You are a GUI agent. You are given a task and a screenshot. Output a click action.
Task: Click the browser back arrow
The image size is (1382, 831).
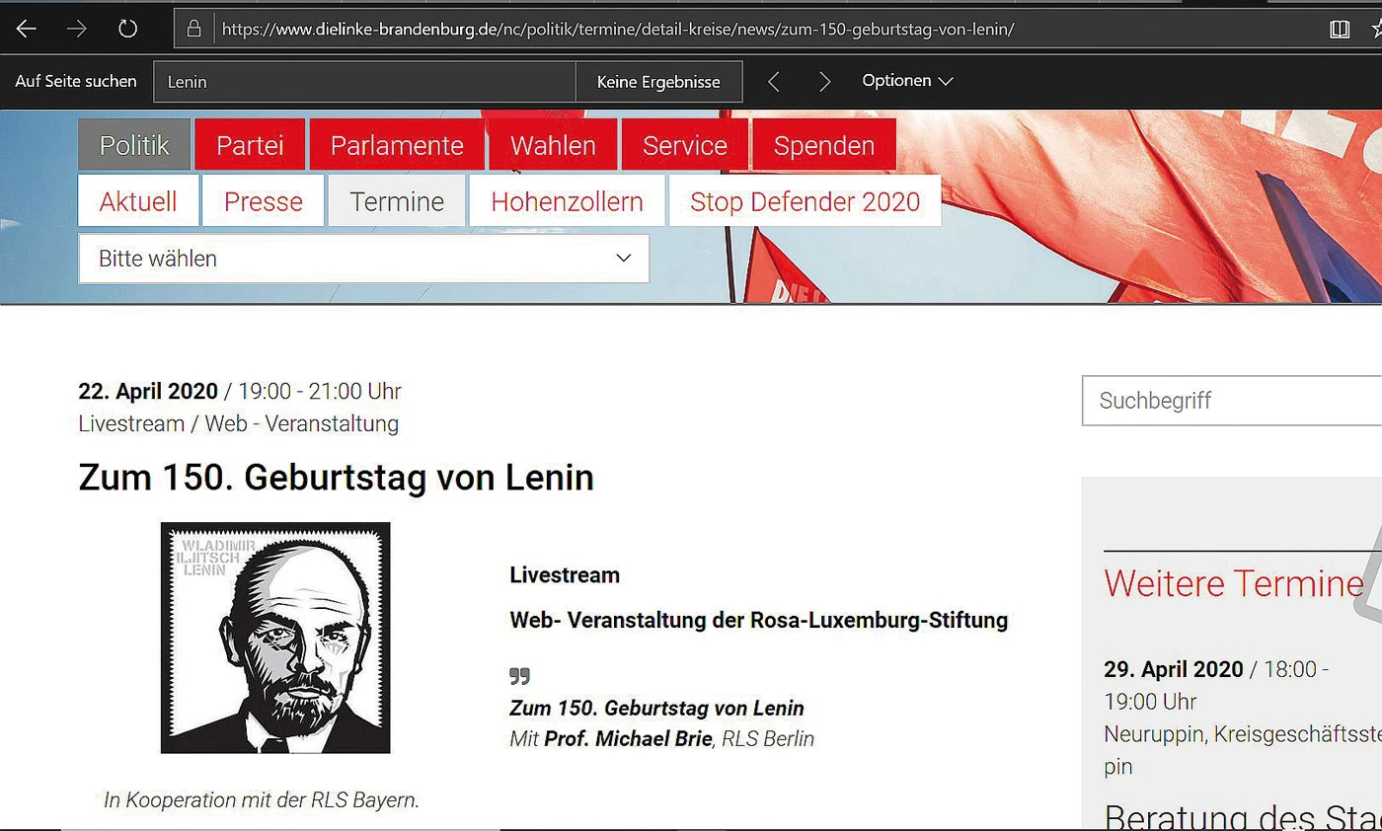(x=27, y=29)
